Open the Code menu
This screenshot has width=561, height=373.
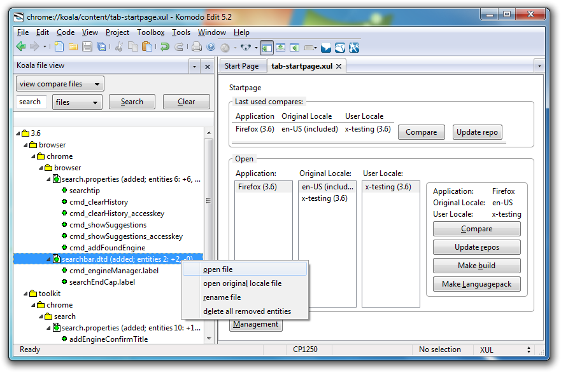tap(66, 32)
